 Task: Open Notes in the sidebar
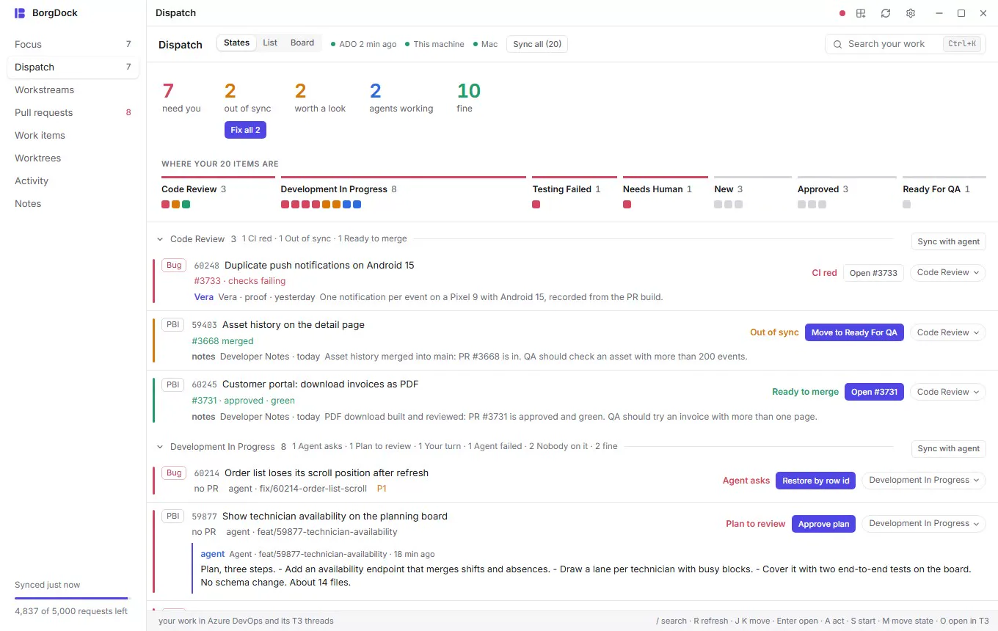73,203
